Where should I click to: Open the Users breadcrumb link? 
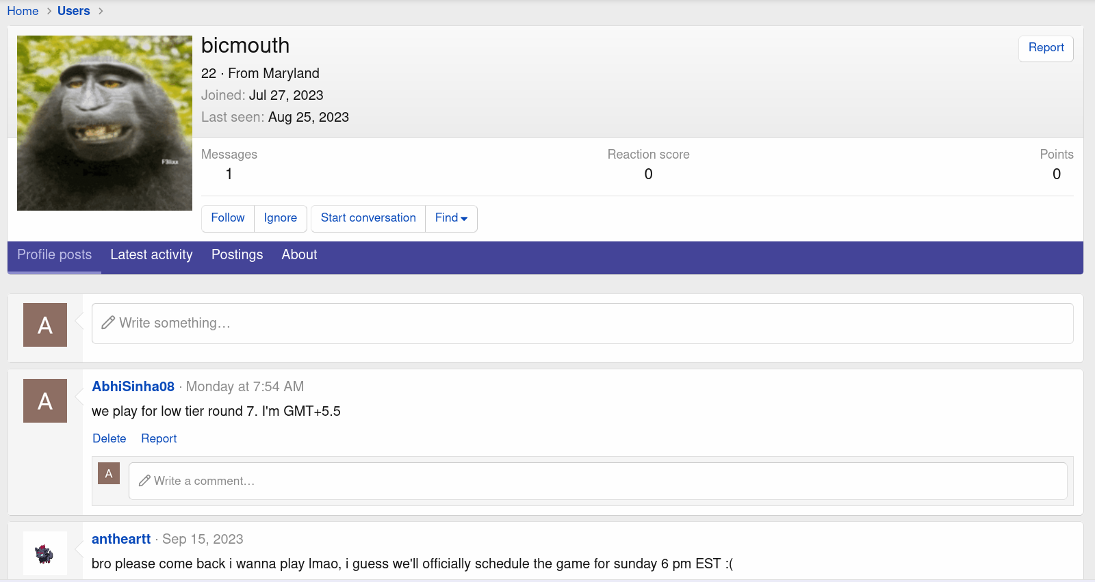coord(74,11)
